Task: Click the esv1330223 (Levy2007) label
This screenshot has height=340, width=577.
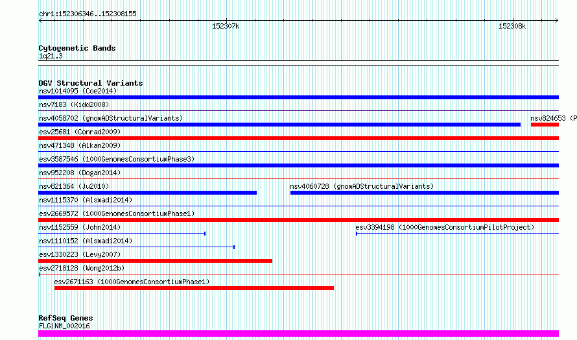Action: click(80, 254)
